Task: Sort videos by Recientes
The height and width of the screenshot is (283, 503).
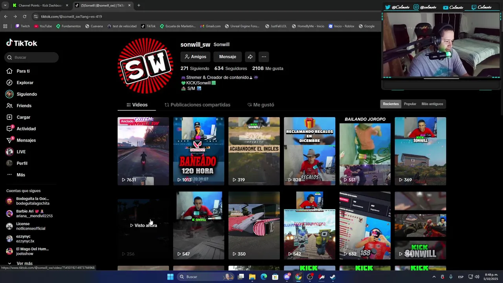Action: point(391,104)
